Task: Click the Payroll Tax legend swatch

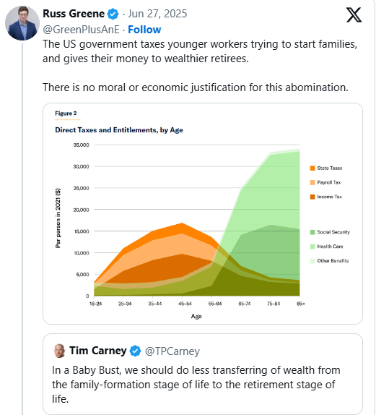Action: (x=312, y=182)
